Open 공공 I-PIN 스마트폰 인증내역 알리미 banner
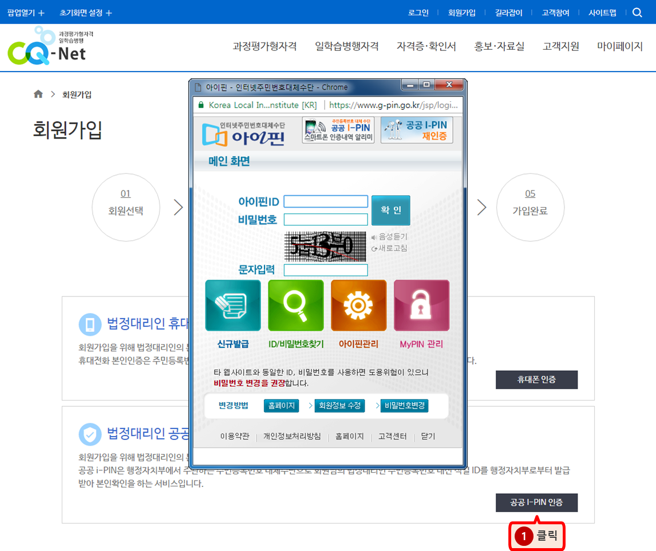 click(338, 130)
